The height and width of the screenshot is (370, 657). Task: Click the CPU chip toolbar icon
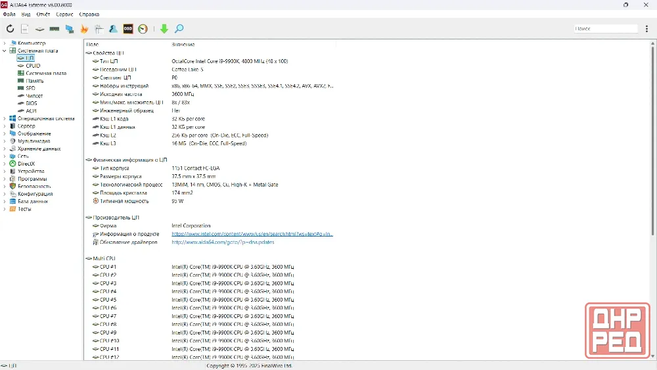[x=40, y=29]
